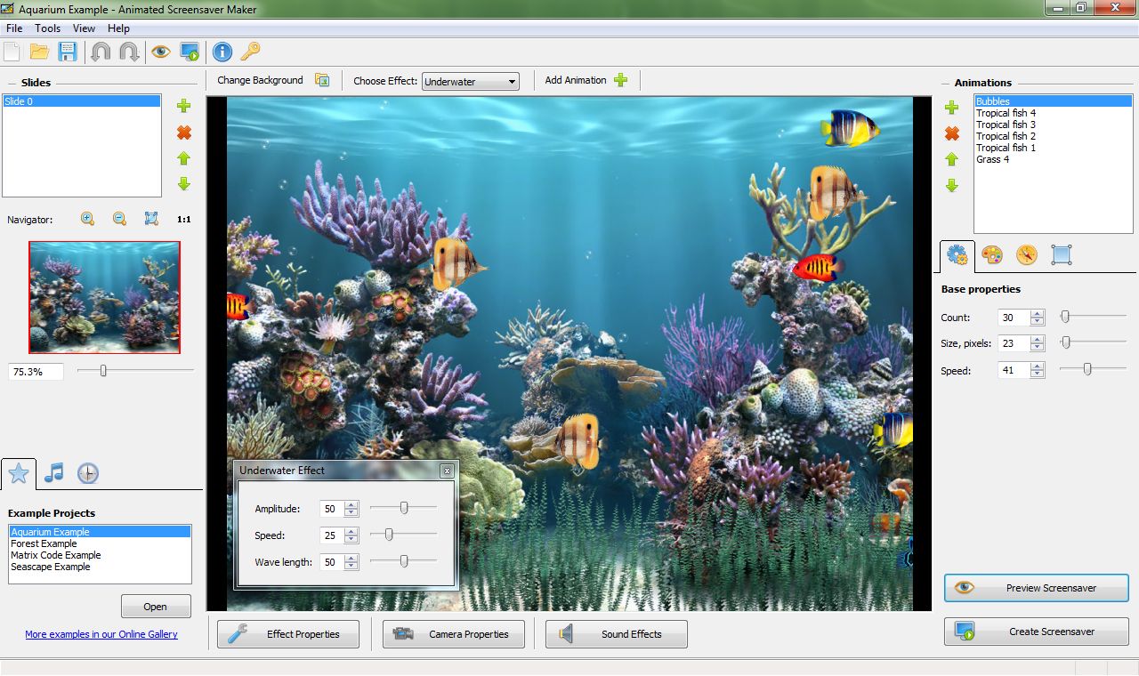The height and width of the screenshot is (676, 1139).
Task: Open a project using the folder toolbar icon
Action: click(x=39, y=52)
